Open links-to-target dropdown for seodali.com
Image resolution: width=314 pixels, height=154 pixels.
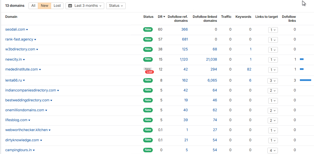[x=273, y=30]
